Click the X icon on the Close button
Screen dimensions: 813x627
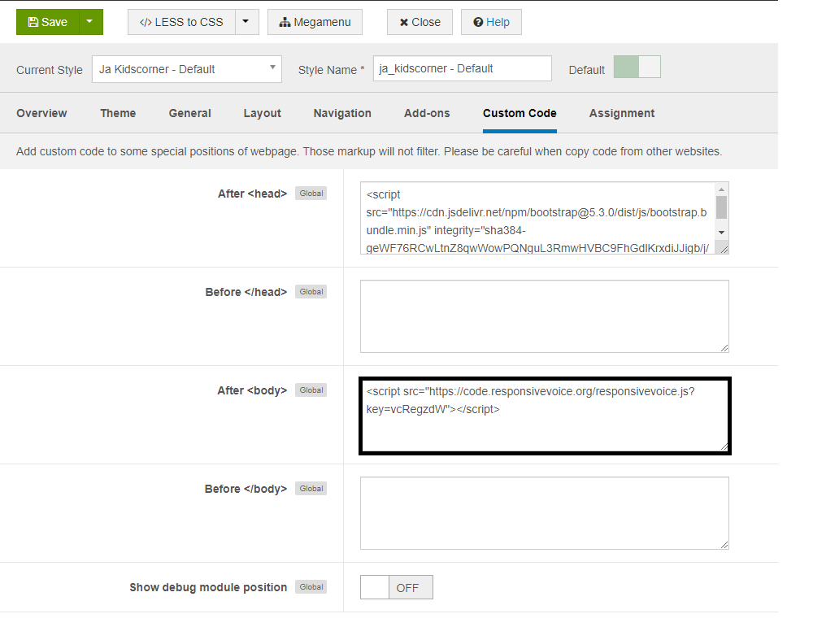[404, 22]
